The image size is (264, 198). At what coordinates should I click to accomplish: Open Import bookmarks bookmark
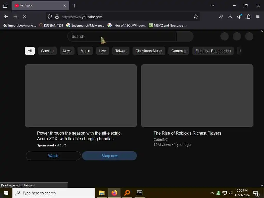coord(20,26)
